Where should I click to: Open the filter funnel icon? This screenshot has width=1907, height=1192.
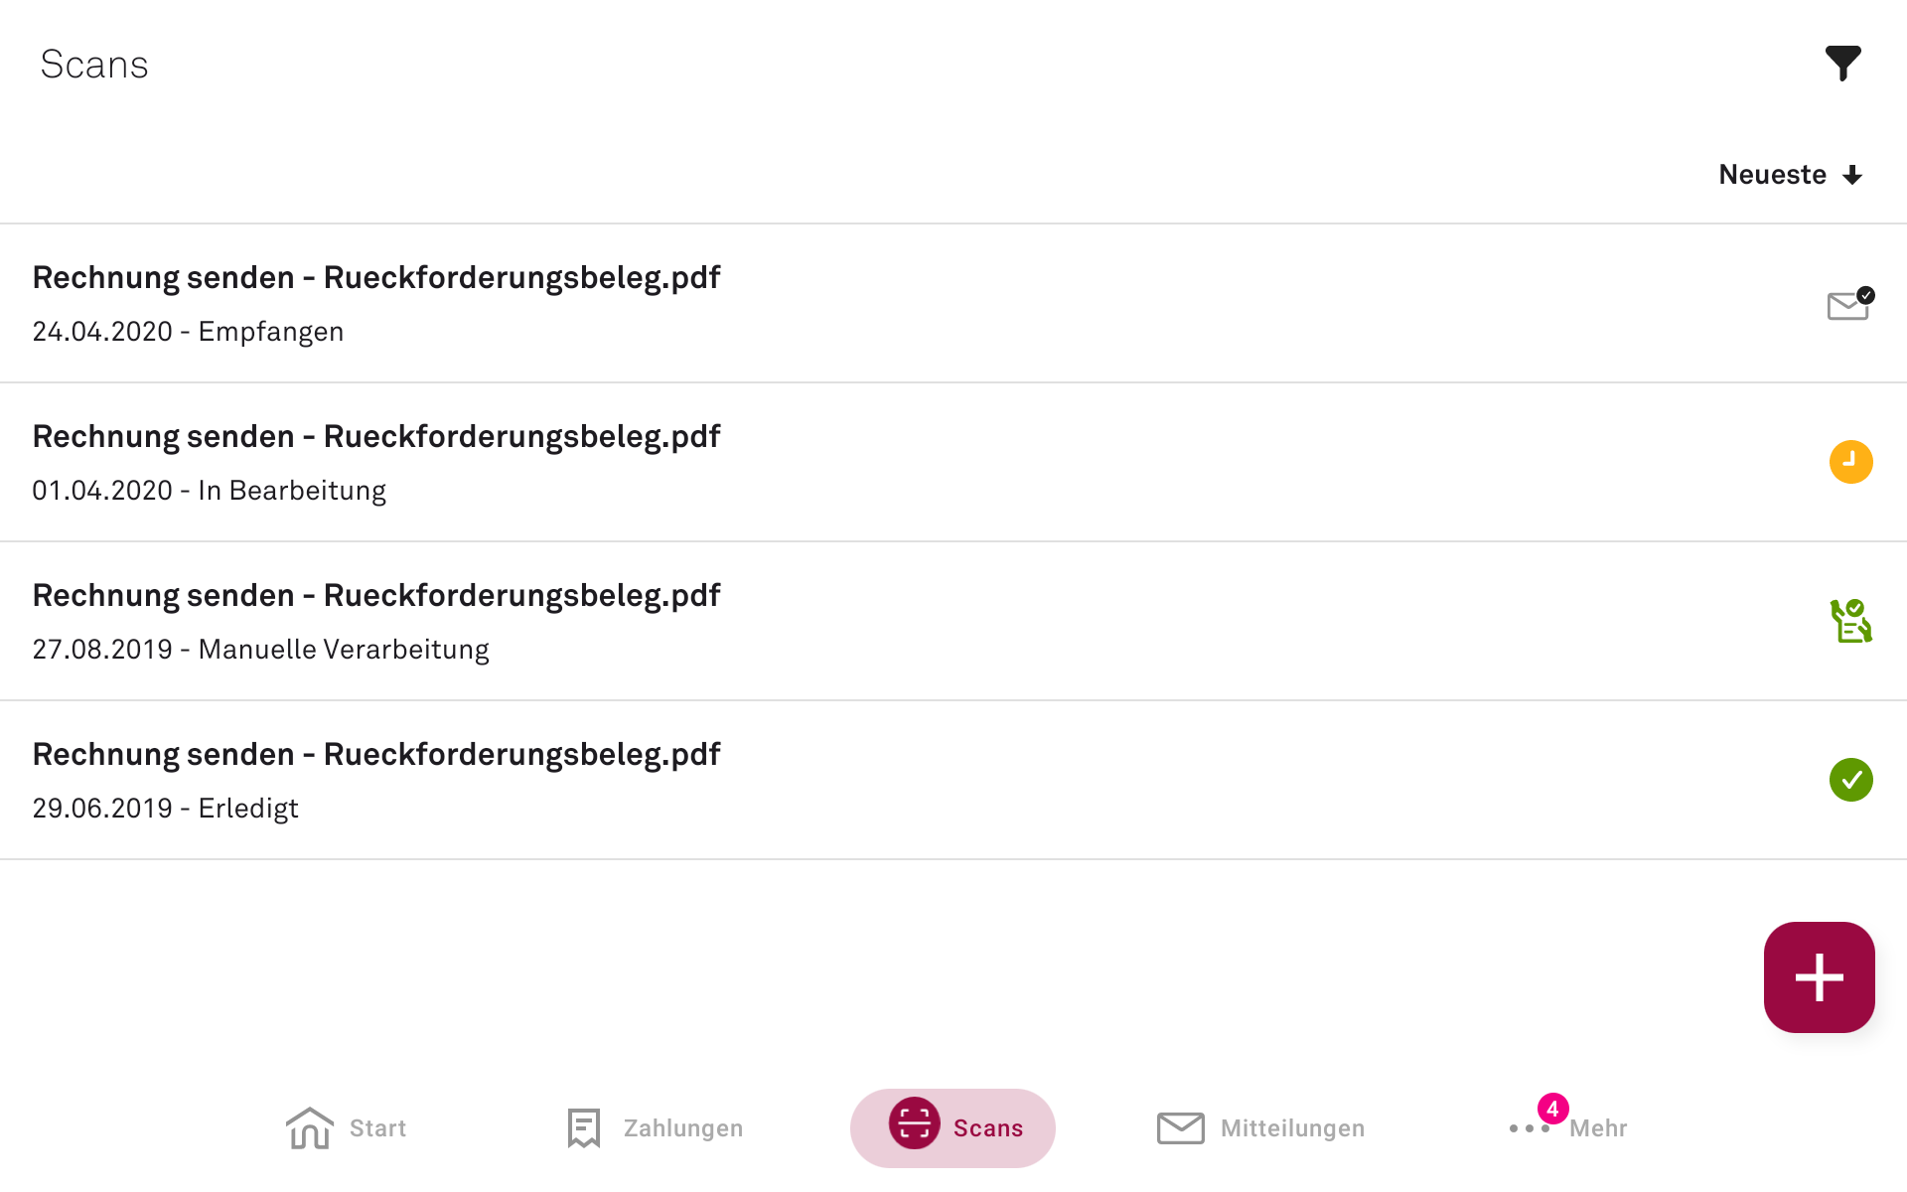click(x=1842, y=64)
